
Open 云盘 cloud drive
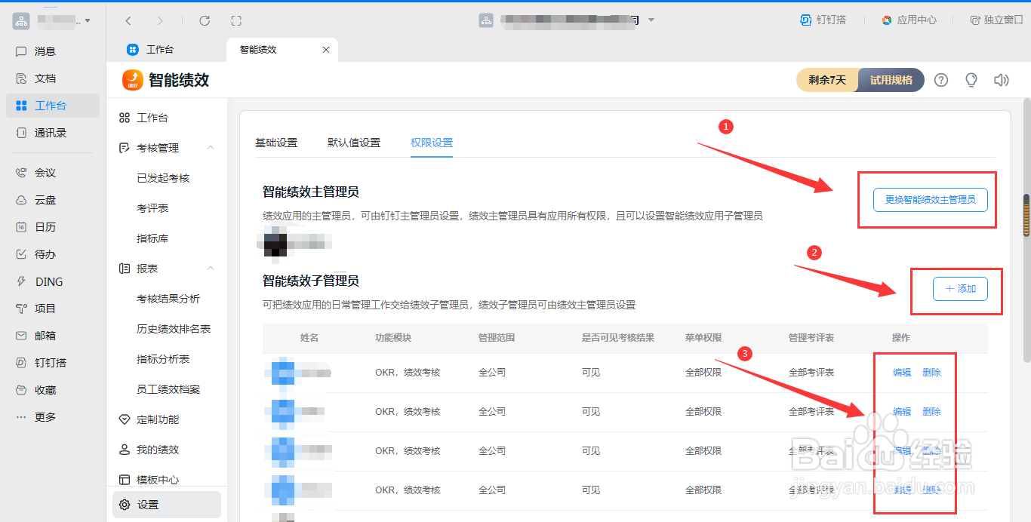(52, 200)
